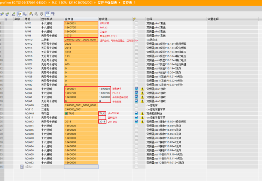Image resolution: width=262 pixels, height=181 pixels.
Task: Uncheck the modify checkbox for %QW2
Action: (136, 89)
